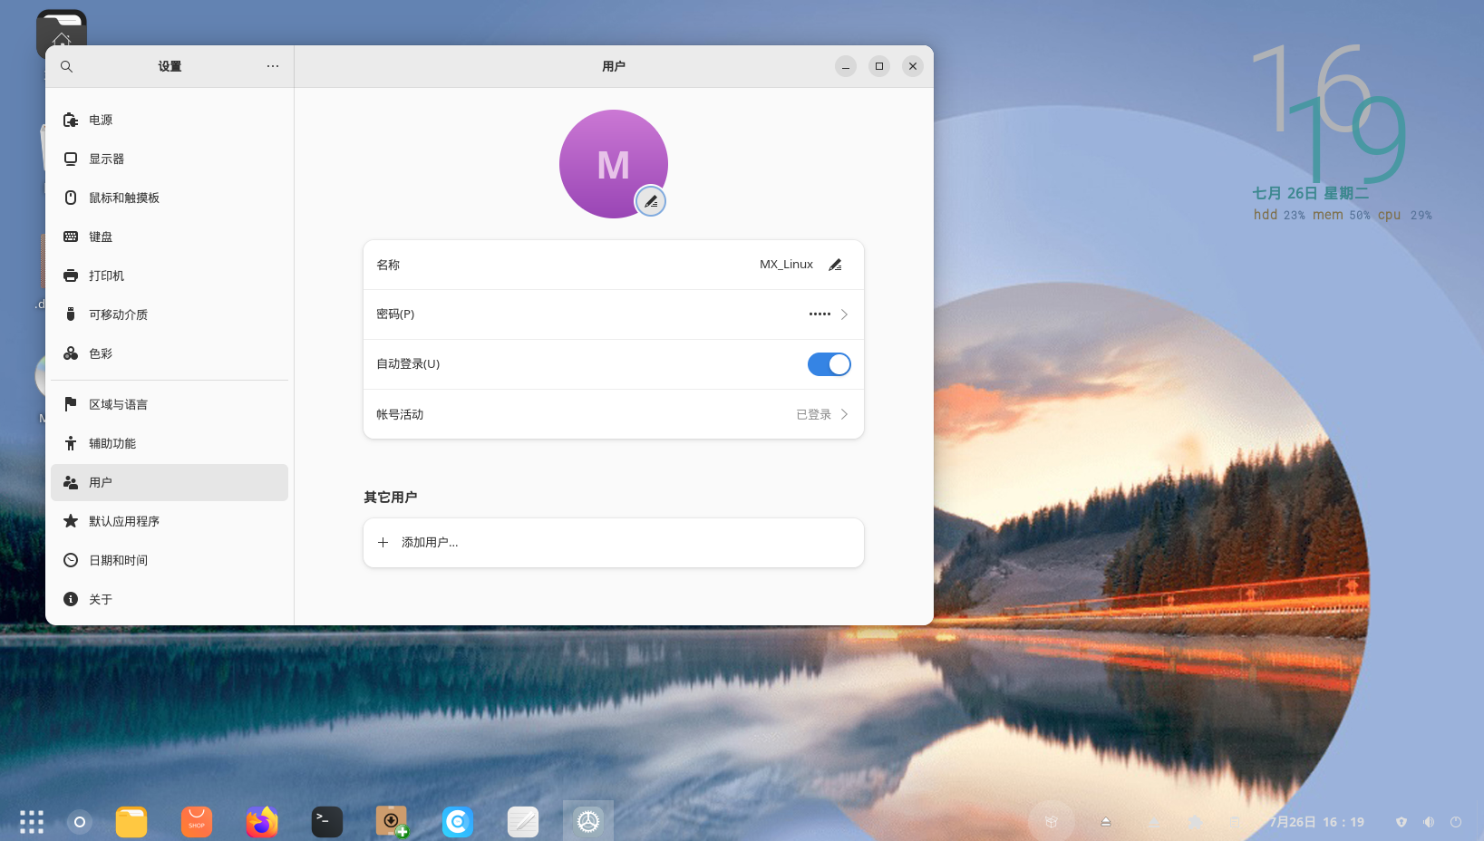Image resolution: width=1484 pixels, height=841 pixels.
Task: Click the 其它用户 section heading
Action: [x=391, y=497]
